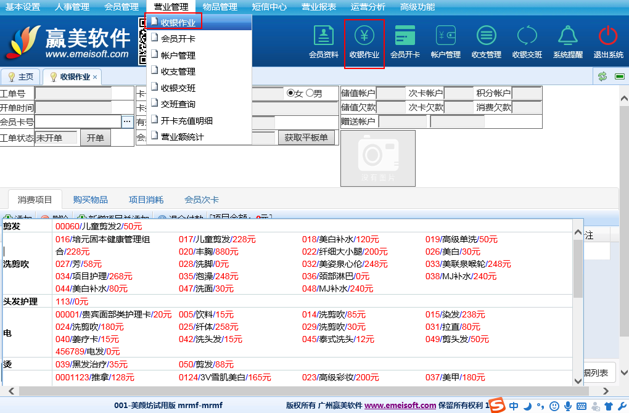629x413 pixels.
Task: Switch to the 购买物品 tab
Action: click(90, 200)
